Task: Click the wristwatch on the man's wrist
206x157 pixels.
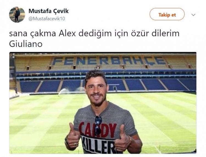Action: coord(66,140)
